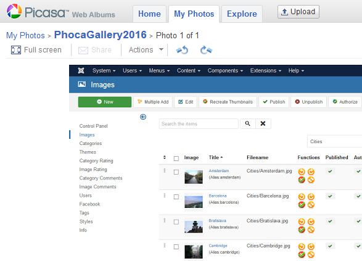Toggle Amsterdam published checkmark
Viewport: 362px width, 261px height.
pos(330,172)
